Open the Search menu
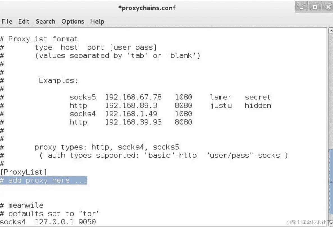 coord(45,21)
